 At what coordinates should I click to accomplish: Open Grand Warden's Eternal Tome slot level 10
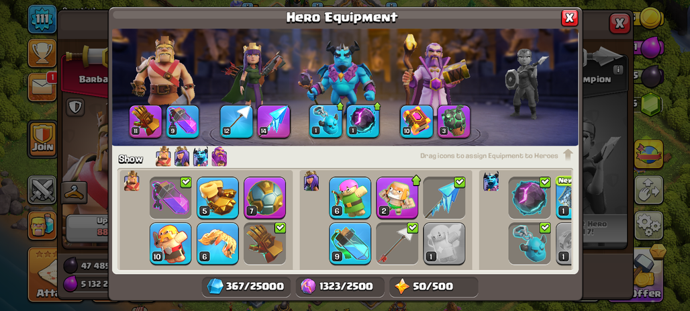[416, 122]
